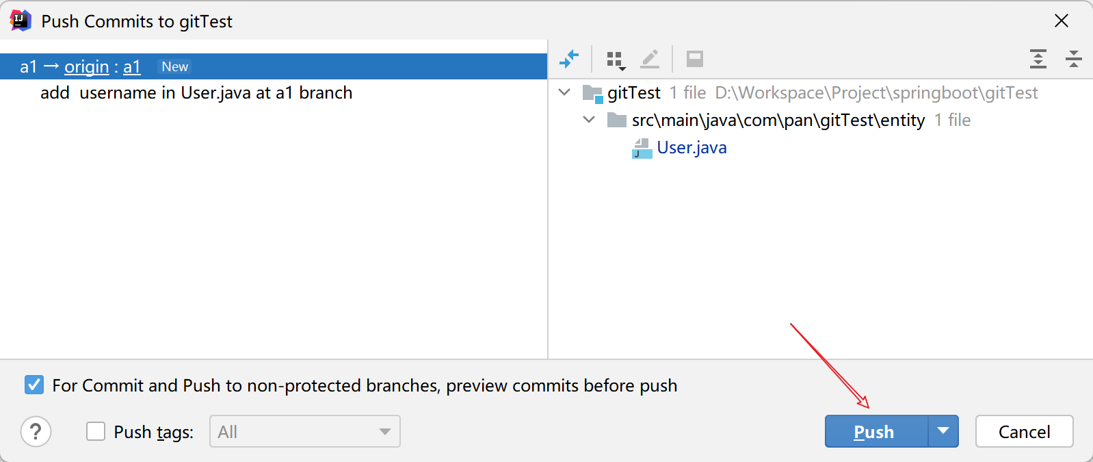1093x462 pixels.
Task: Click the Preview Diff toolbar icon
Action: tap(695, 60)
